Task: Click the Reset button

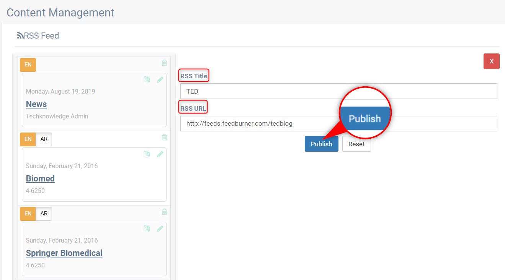Action: click(356, 144)
